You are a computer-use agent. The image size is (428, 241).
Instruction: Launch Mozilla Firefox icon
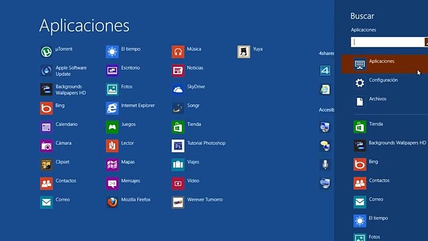pos(112,202)
